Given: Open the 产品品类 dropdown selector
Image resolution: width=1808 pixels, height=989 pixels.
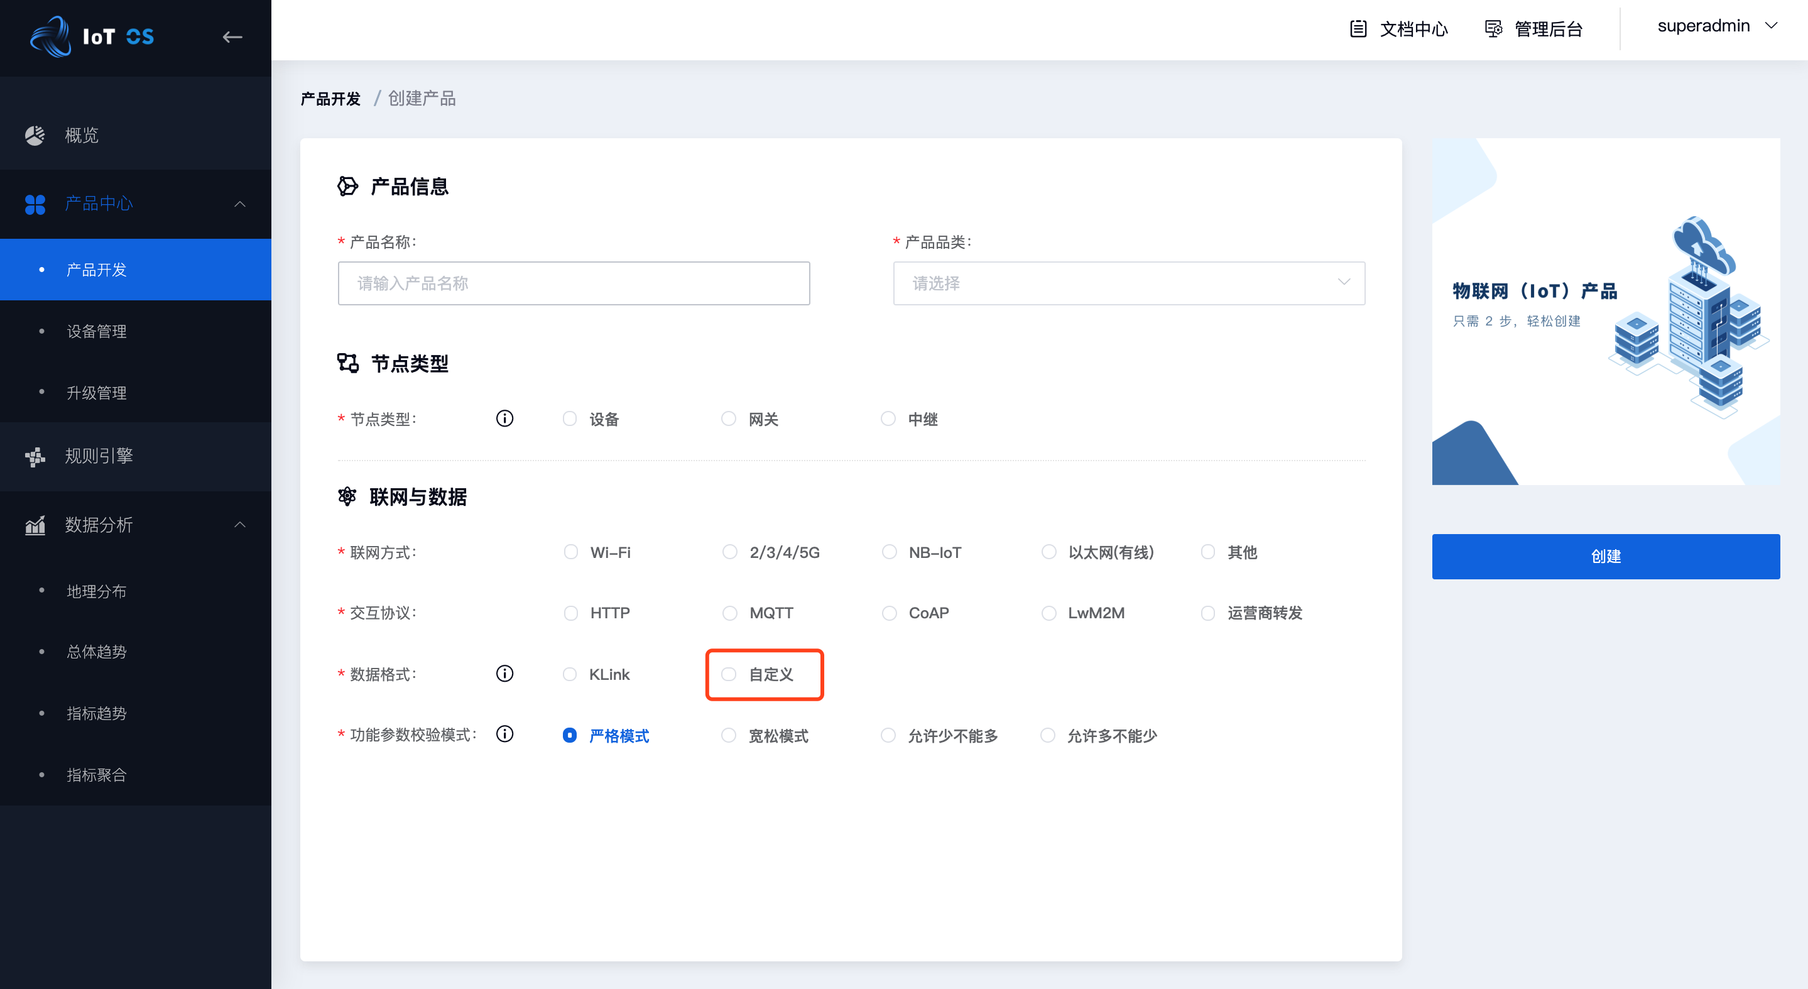Looking at the screenshot, I should (1129, 283).
